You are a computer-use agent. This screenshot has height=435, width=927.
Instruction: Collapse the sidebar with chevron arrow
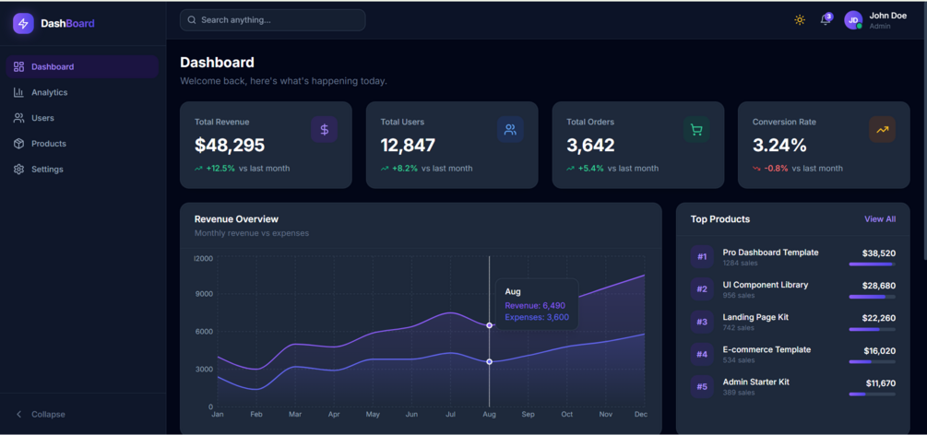(19, 415)
